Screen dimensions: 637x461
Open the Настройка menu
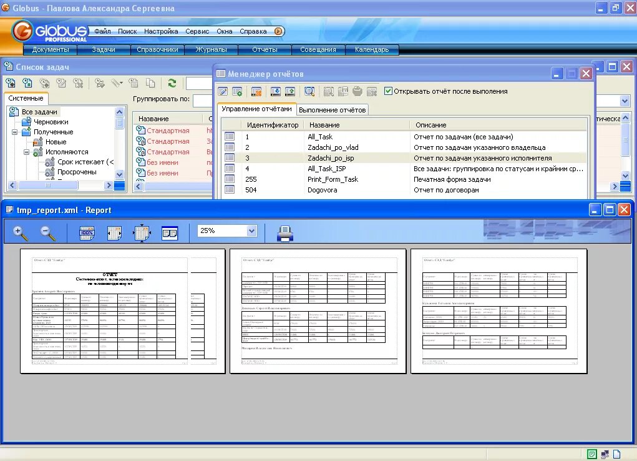pos(161,31)
